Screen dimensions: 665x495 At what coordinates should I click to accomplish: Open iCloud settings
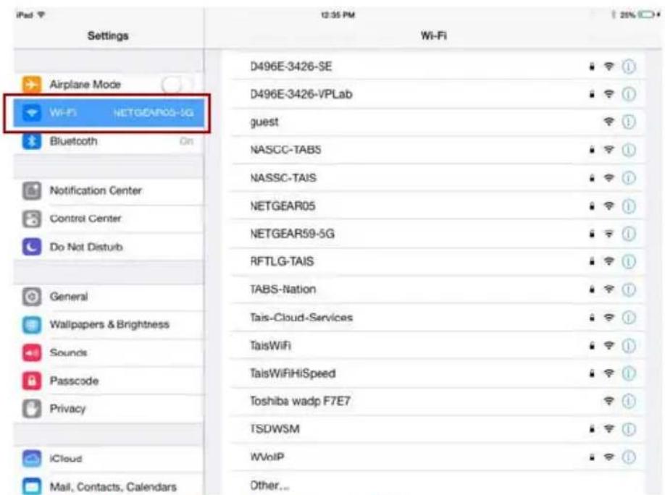109,459
